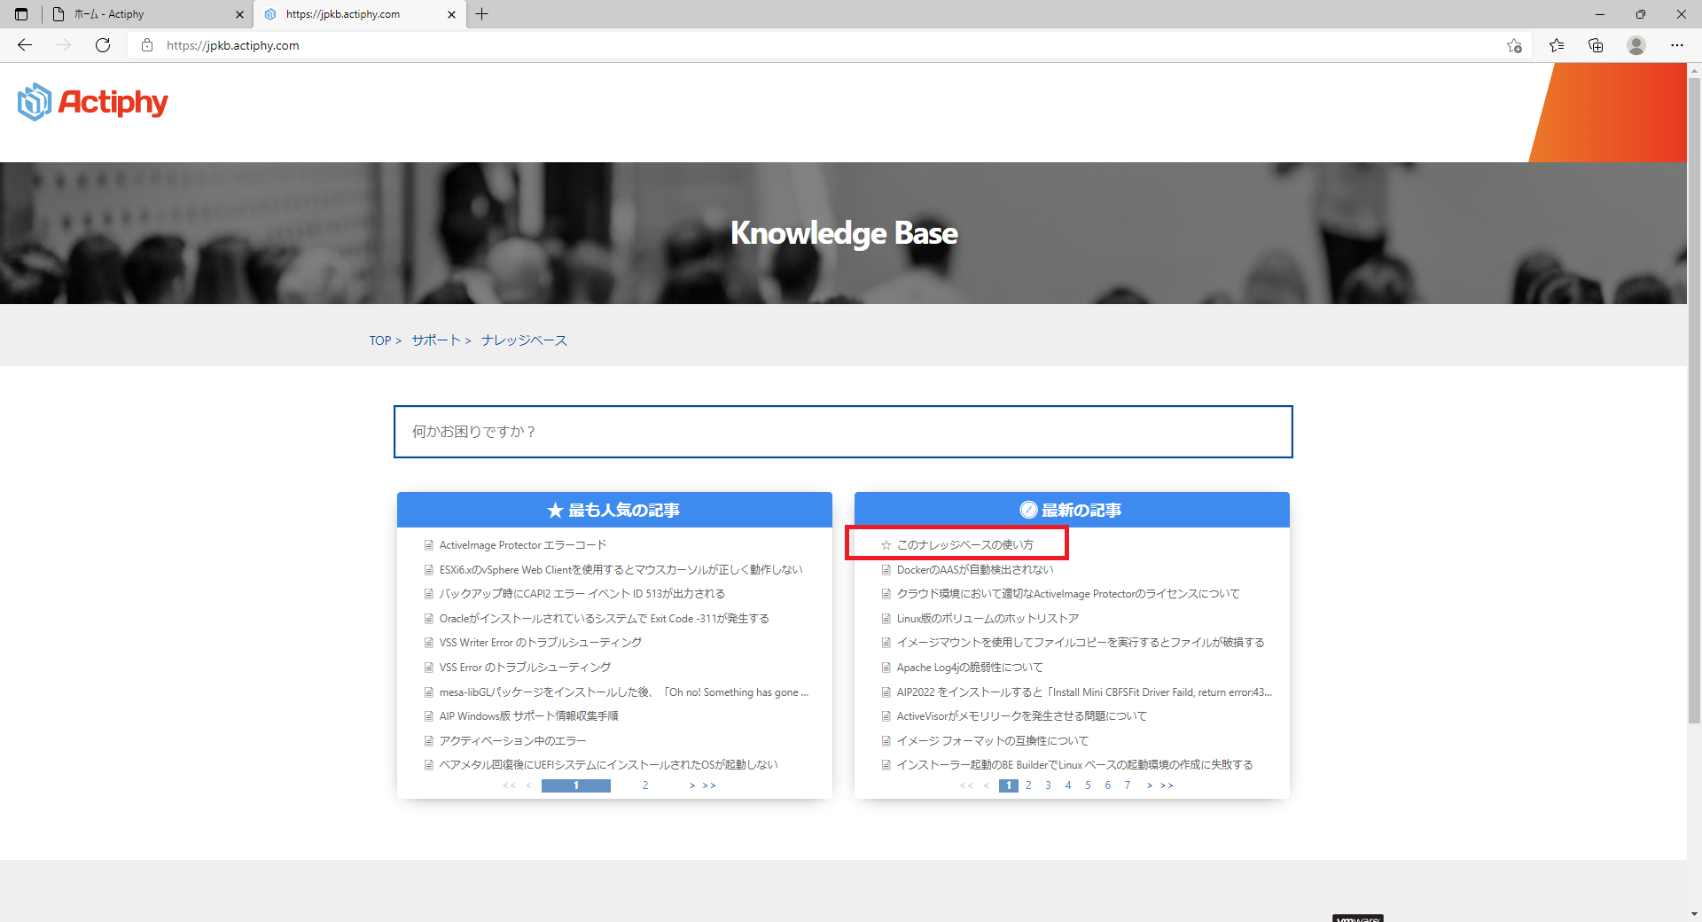
Task: Go to page 4 of latest articles
Action: [1068, 785]
